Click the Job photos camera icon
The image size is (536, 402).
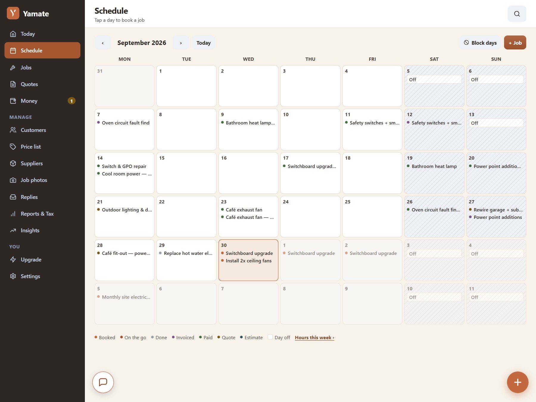[x=13, y=180]
